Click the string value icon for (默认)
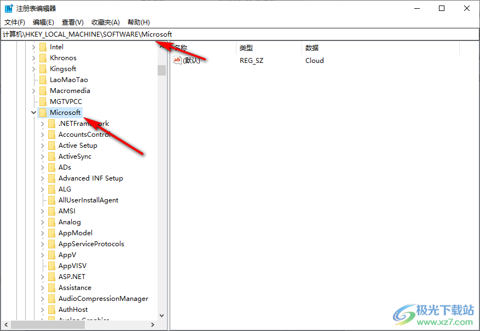The width and height of the screenshot is (480, 331). [x=177, y=60]
